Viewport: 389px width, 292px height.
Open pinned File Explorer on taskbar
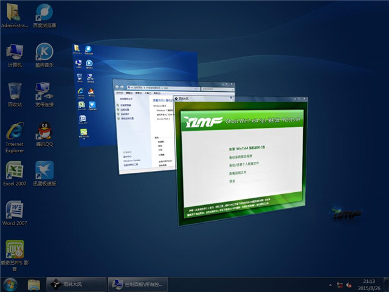[x=34, y=284]
